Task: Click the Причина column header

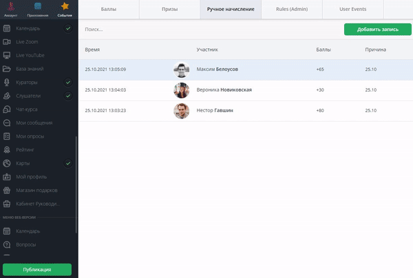Action: coord(376,50)
